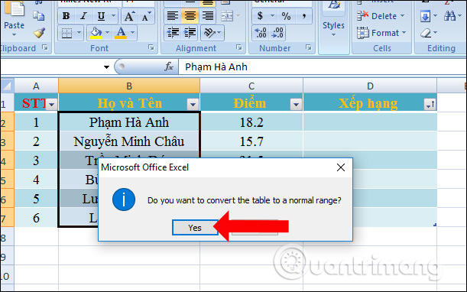Open the underline style dropdown arrow
The image size is (467, 292).
coord(113,16)
